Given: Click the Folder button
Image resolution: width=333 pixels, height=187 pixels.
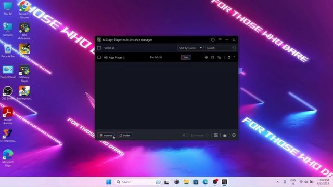Looking at the screenshot, I should click(x=125, y=135).
